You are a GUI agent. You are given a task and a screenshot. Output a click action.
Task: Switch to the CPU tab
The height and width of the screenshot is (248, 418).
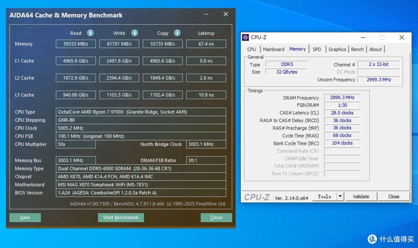point(252,49)
